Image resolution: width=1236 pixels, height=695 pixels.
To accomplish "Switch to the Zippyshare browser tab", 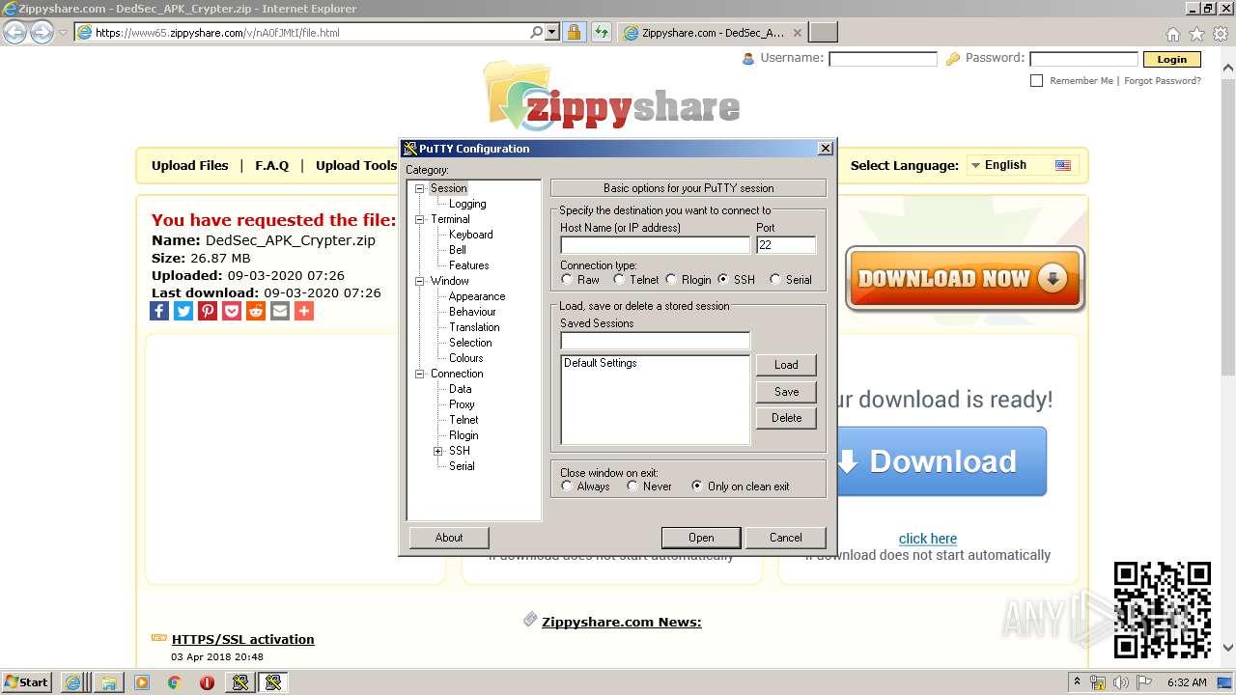I will [x=713, y=32].
